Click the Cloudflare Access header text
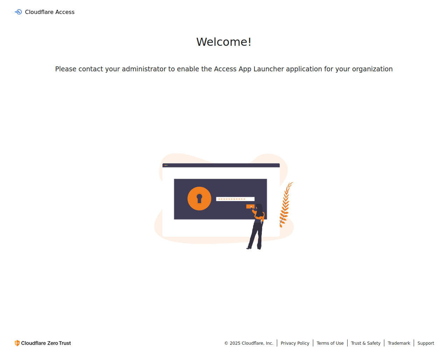 [50, 12]
